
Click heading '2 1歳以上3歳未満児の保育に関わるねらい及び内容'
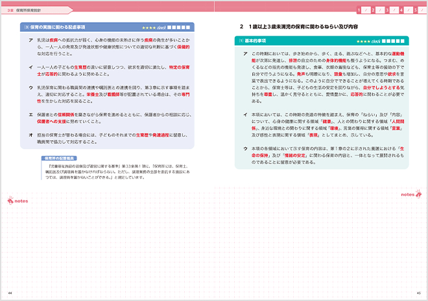pos(299,27)
